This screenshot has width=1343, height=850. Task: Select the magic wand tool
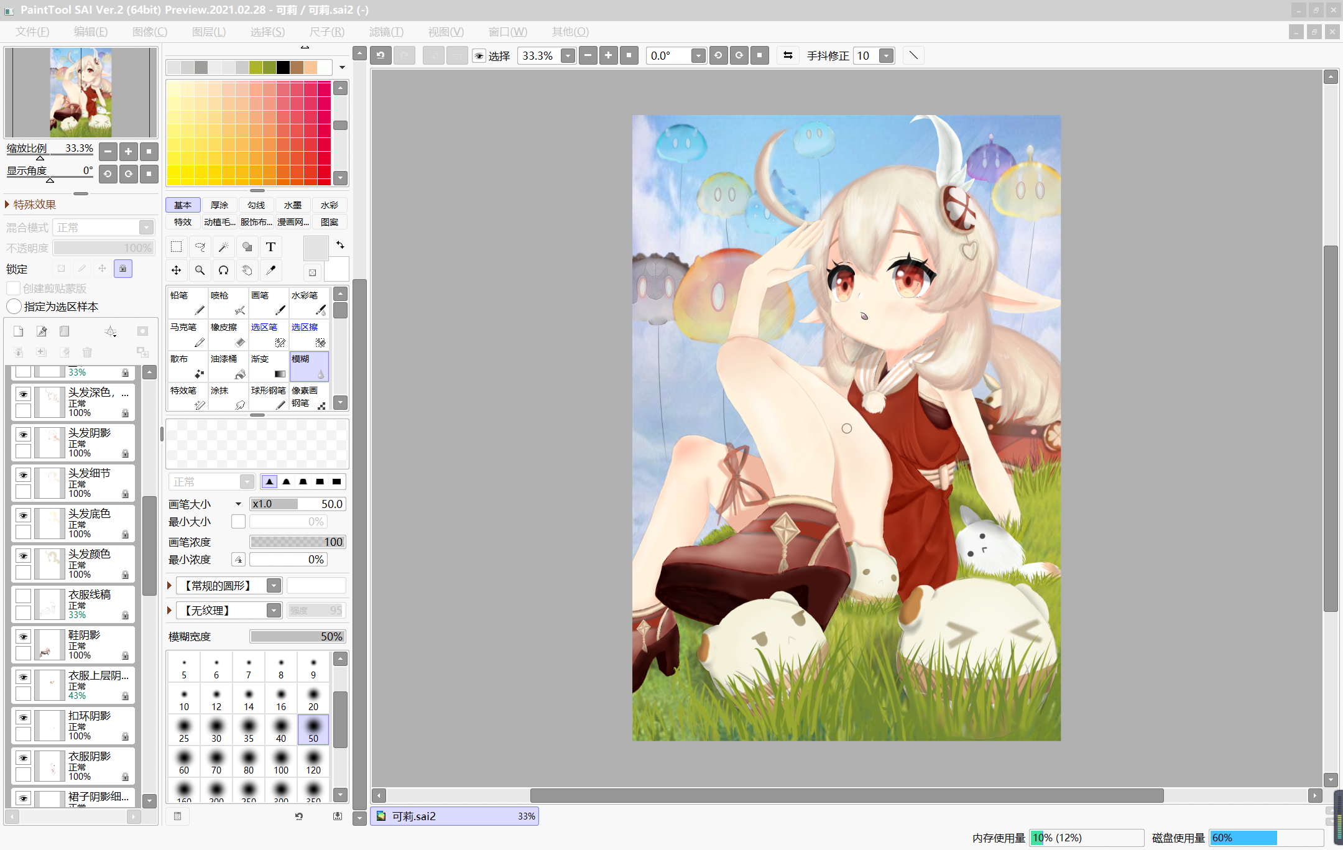[x=224, y=247]
